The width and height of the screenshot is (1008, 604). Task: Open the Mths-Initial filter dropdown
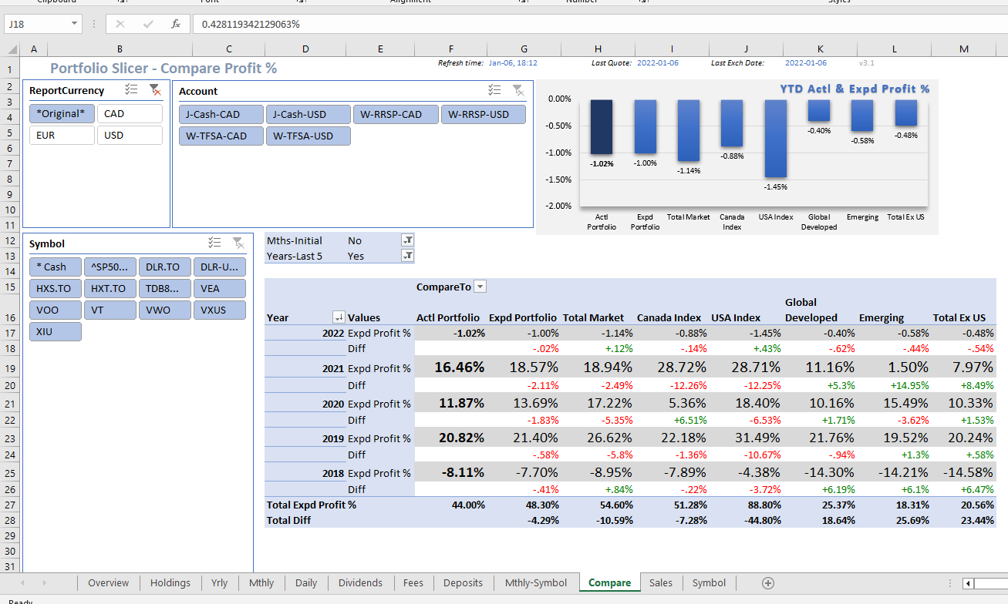(407, 240)
